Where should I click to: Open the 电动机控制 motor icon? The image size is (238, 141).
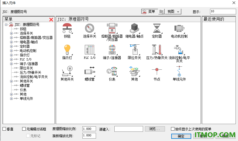179,28
